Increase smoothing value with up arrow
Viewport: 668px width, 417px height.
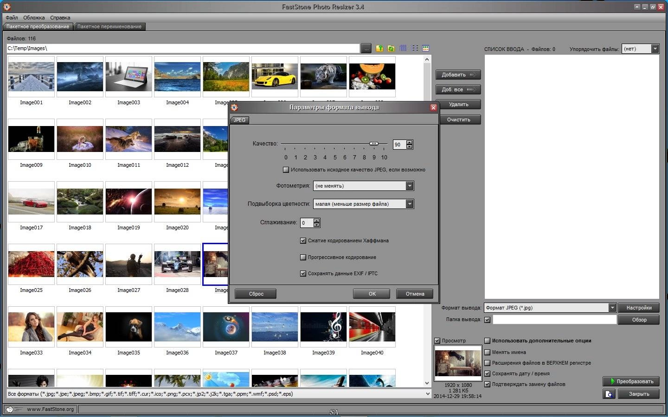(316, 221)
